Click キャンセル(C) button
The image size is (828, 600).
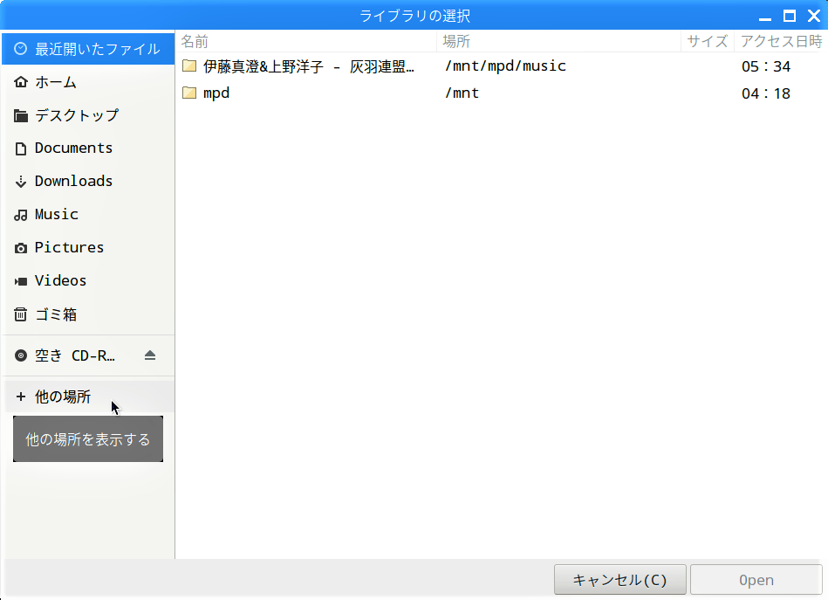tap(620, 580)
